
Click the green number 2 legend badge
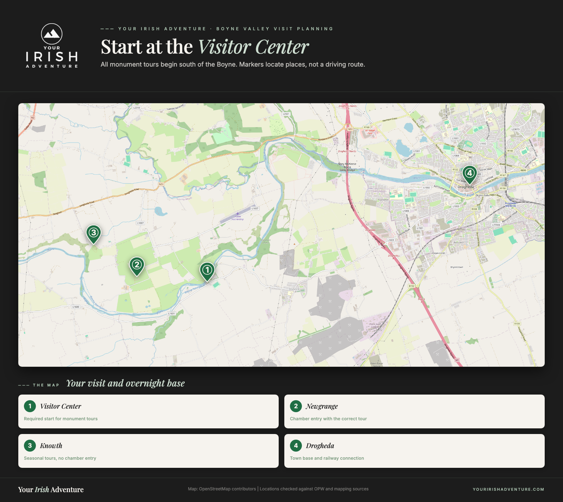point(296,406)
